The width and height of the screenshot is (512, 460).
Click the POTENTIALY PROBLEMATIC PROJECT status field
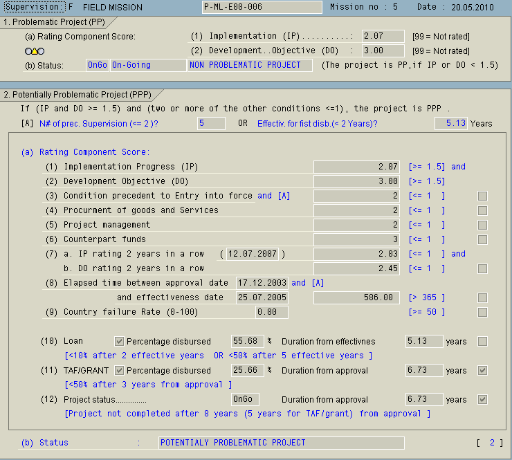pyautogui.click(x=280, y=443)
